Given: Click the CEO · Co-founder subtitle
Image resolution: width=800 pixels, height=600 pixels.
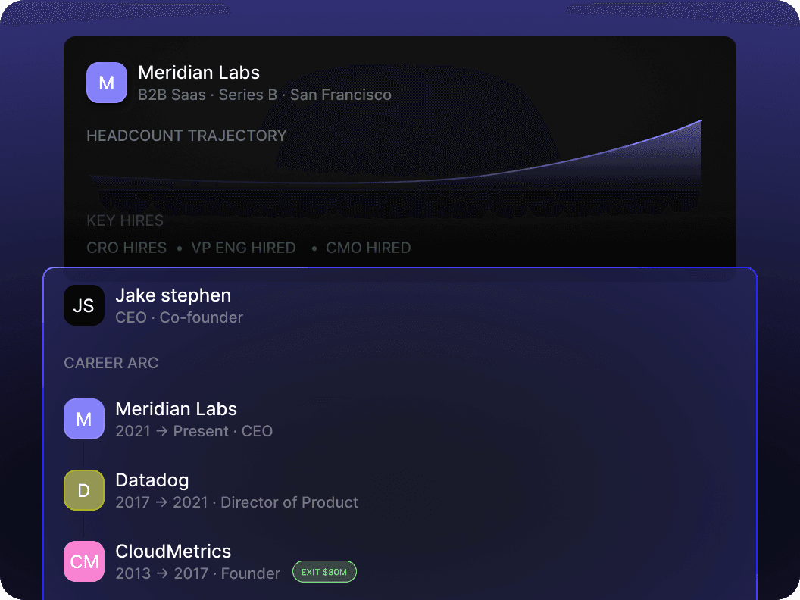Looking at the screenshot, I should coord(179,317).
